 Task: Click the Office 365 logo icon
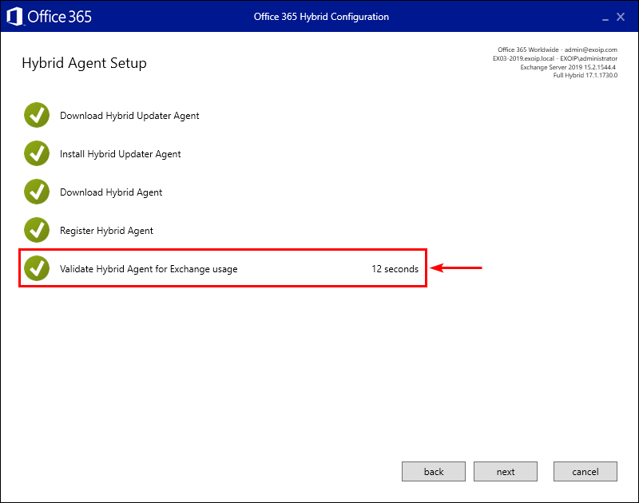click(14, 17)
